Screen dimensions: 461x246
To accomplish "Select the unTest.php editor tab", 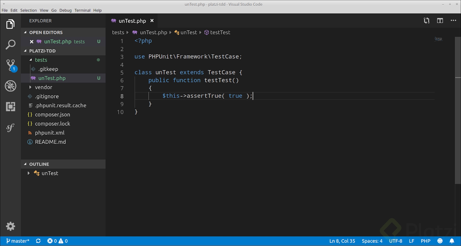I will tap(132, 21).
